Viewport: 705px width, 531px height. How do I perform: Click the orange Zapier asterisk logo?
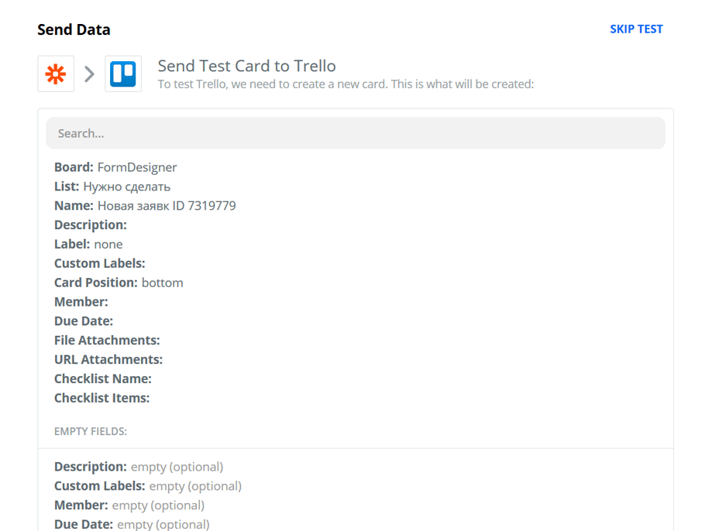55,74
